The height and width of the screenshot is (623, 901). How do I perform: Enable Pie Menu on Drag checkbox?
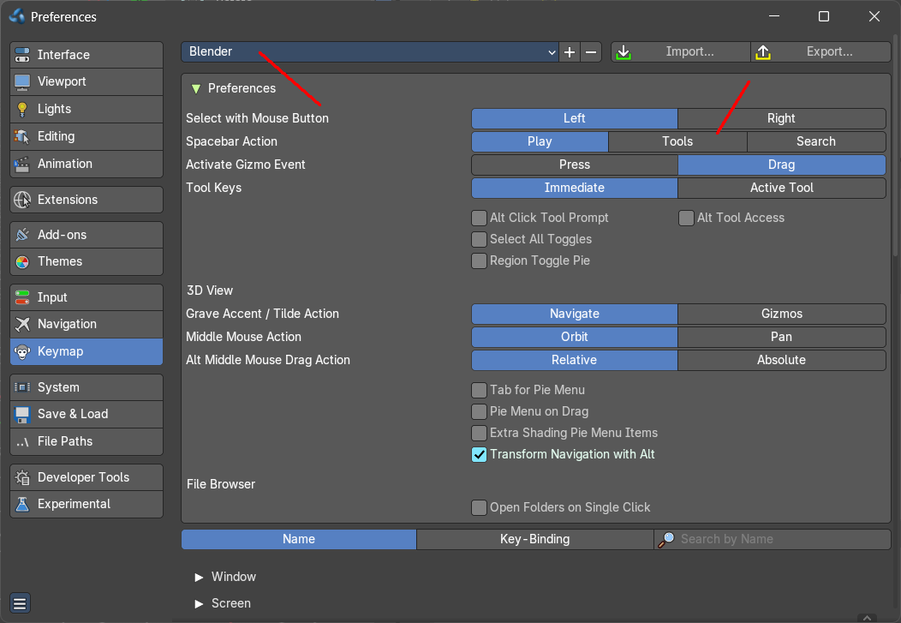[480, 411]
